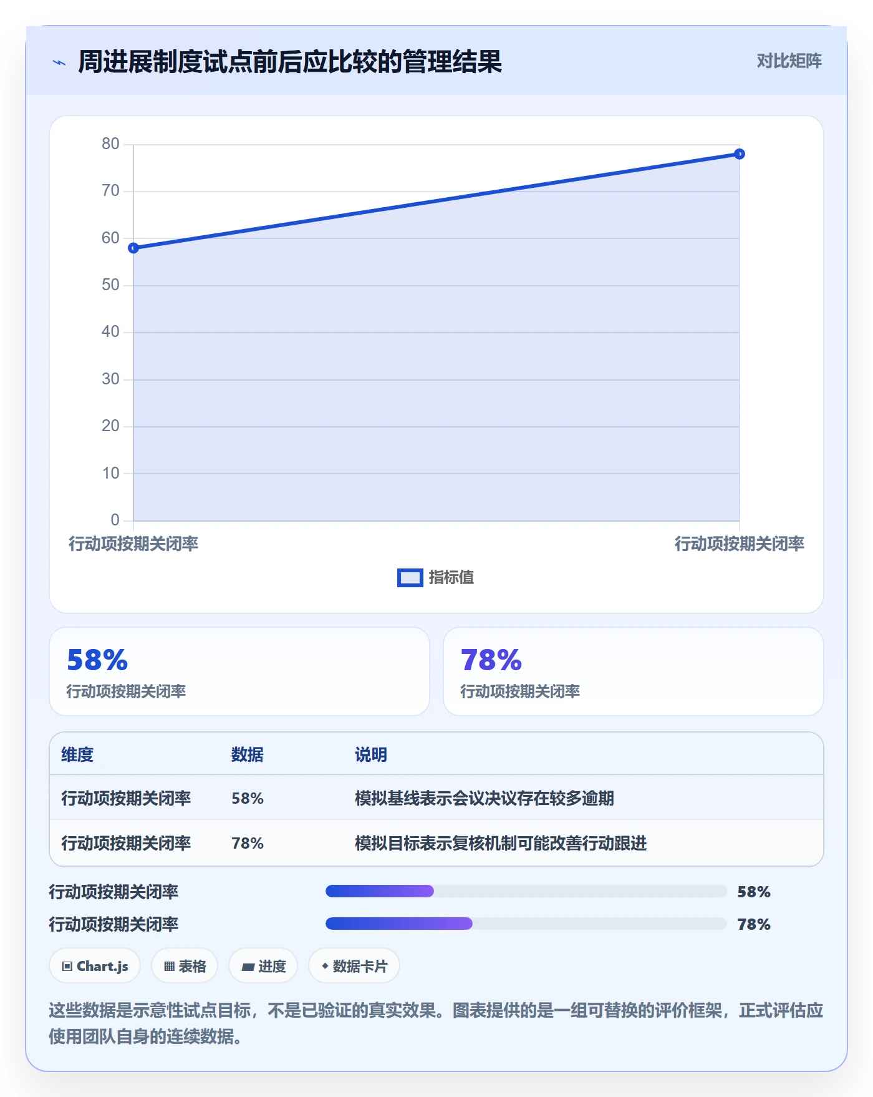Click the 对比矩阵 label in header
The width and height of the screenshot is (873, 1097).
tap(789, 61)
